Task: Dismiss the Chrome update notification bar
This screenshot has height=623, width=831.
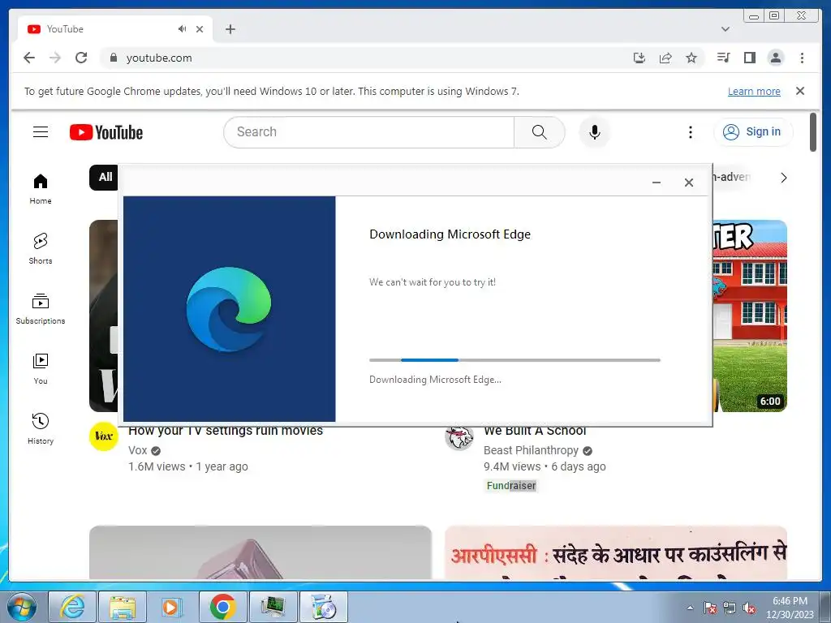Action: (x=800, y=91)
